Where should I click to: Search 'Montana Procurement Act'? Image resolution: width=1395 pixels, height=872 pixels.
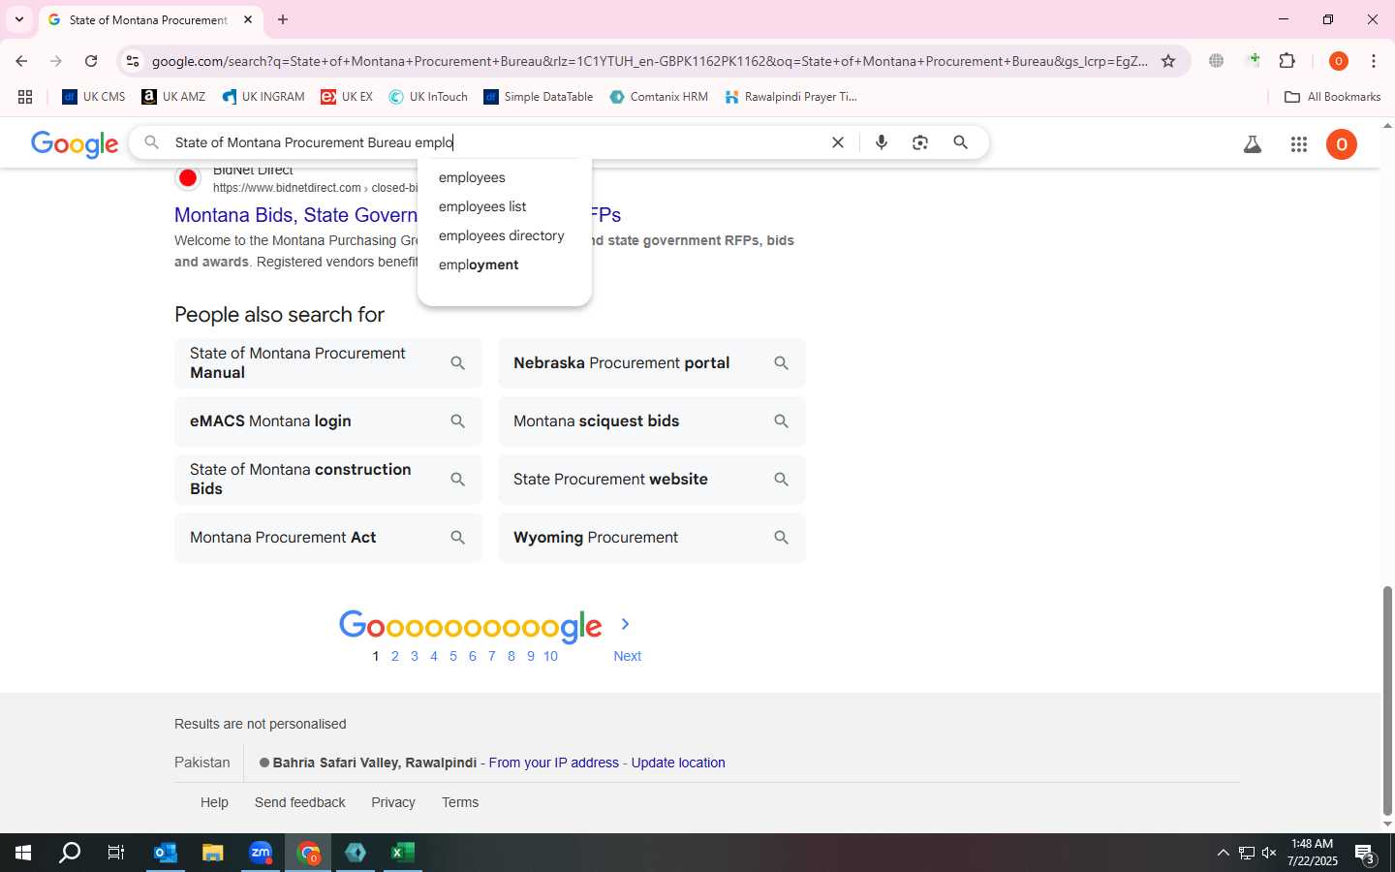[328, 538]
